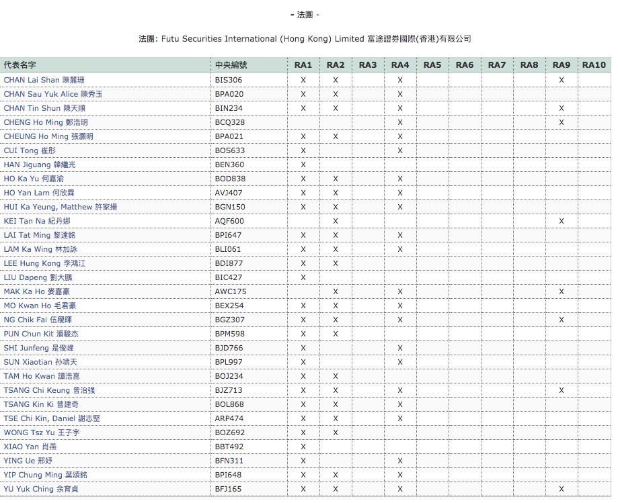Viewport: 618px width, 503px height.
Task: Click central number AVJ407
Action: click(229, 193)
